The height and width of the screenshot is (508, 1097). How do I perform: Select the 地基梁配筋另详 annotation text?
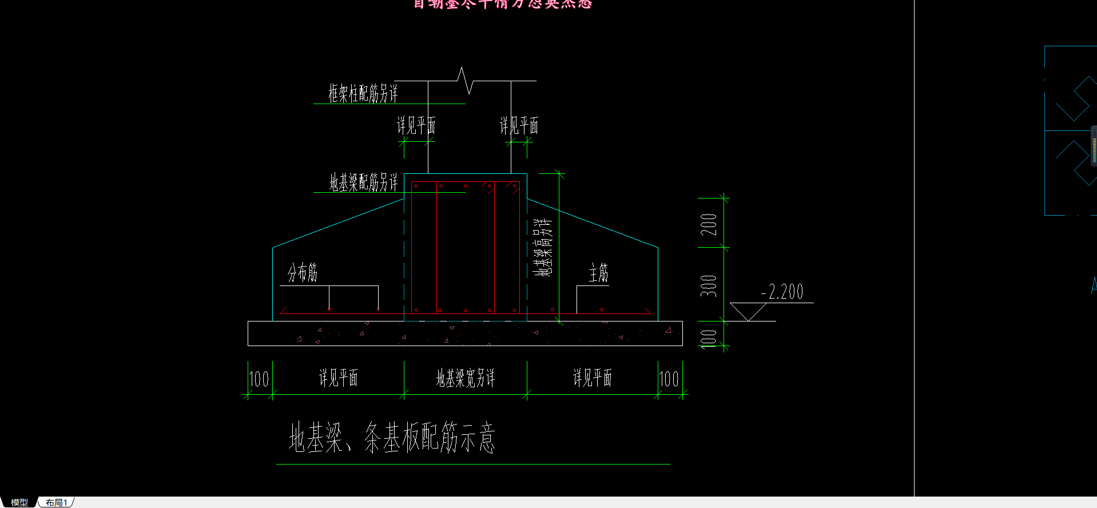(x=363, y=182)
